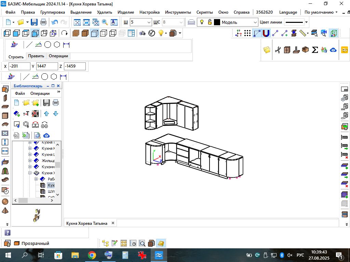
Task: Click the cabinet wardrobe icon in right toolbar
Action: [x=287, y=50]
